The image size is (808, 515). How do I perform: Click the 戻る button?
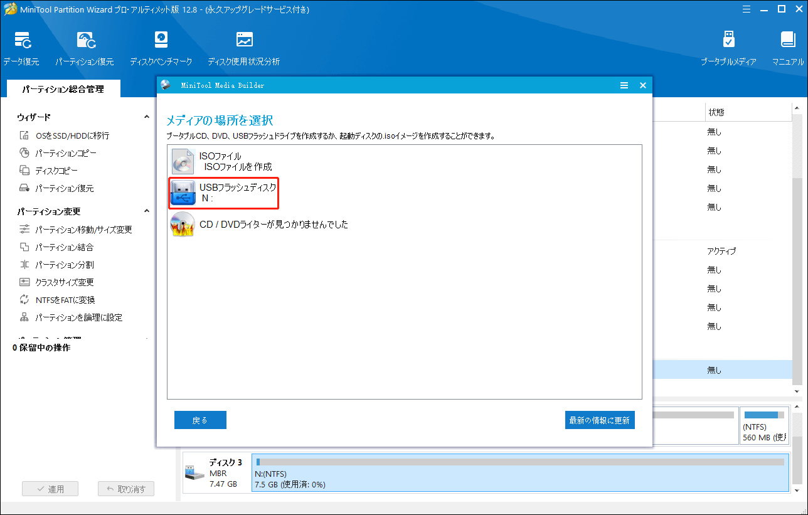click(200, 420)
